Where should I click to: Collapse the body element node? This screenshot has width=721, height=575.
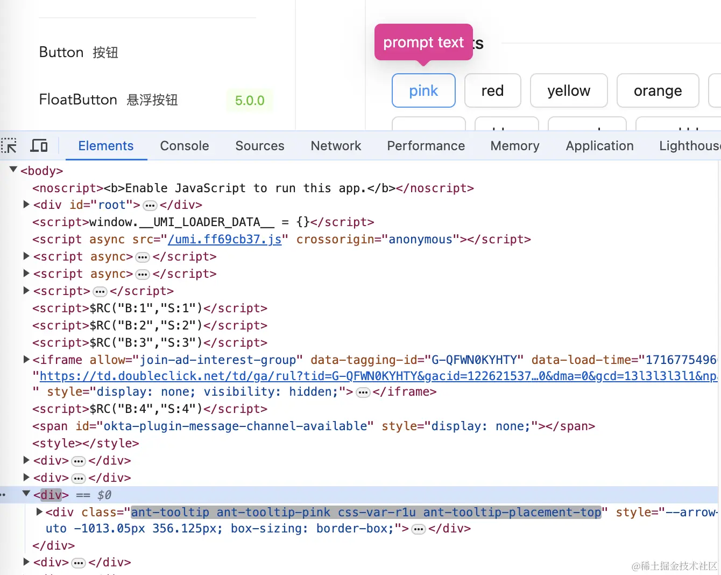coord(13,170)
